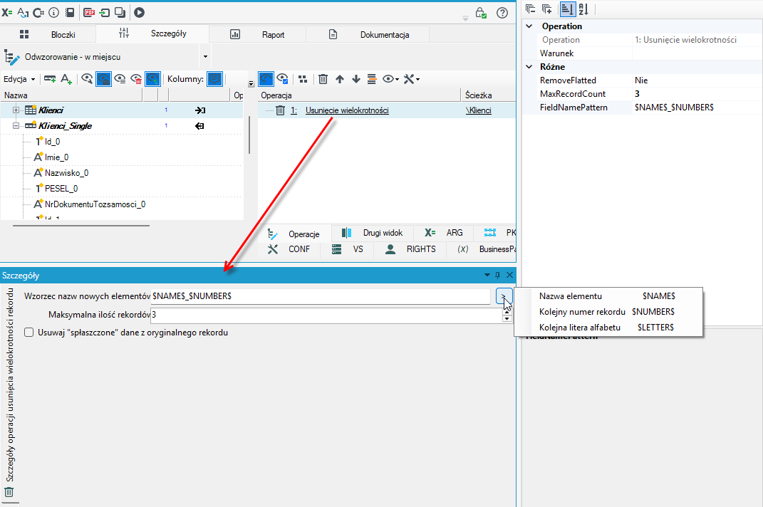The height and width of the screenshot is (507, 763).
Task: Click the pattern placeholder arrow button
Action: tap(504, 296)
